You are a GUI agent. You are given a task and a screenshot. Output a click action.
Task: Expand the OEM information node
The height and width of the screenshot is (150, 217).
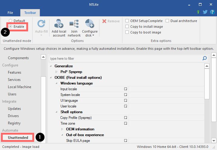[62, 129]
